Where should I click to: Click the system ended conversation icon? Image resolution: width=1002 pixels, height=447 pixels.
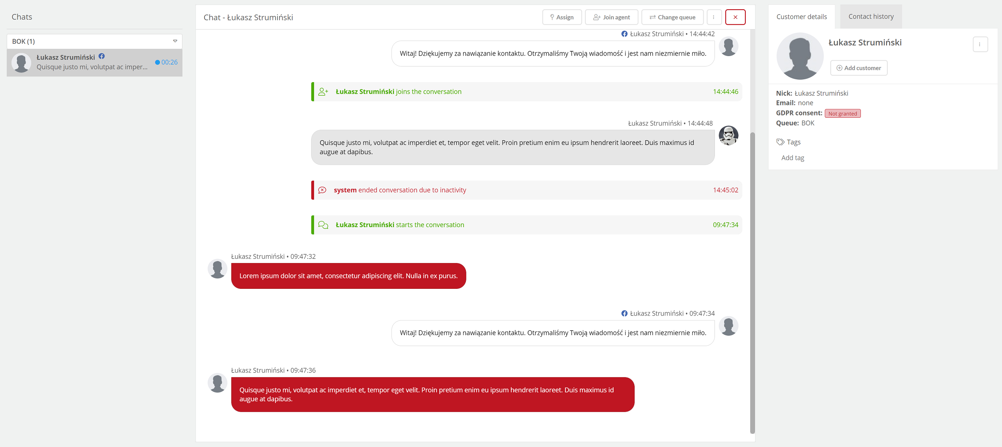(322, 190)
